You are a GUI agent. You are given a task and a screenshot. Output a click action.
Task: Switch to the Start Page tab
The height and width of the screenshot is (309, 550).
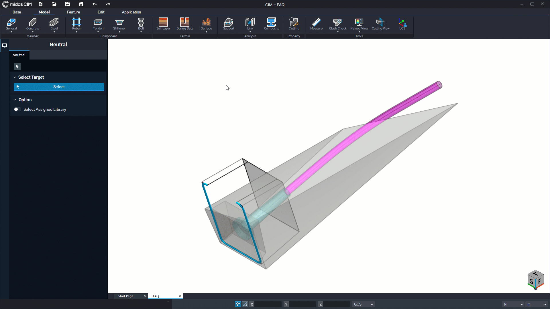coord(126,296)
